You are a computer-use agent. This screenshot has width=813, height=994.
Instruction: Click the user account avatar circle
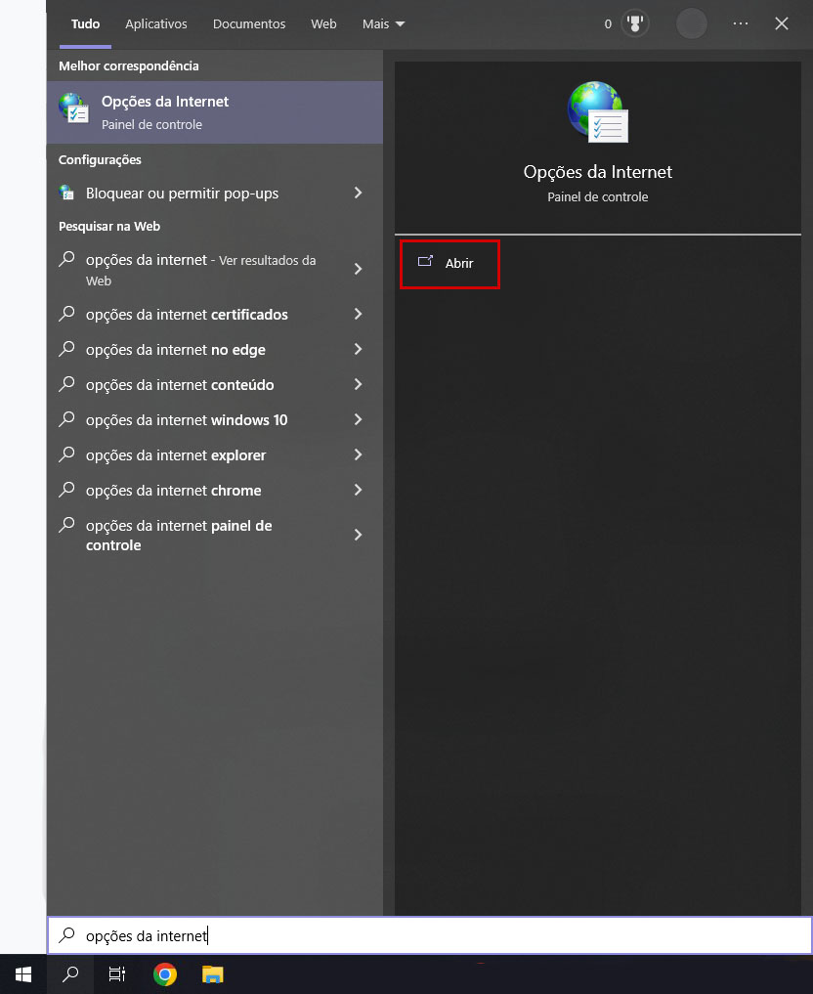[x=691, y=23]
